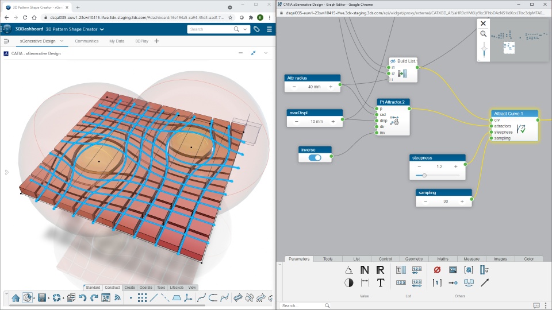Switch to the Communities tab
The width and height of the screenshot is (552, 310).
(x=87, y=41)
